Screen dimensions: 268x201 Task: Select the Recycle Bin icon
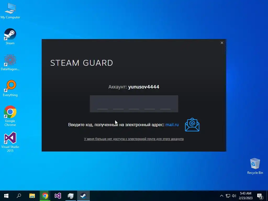tap(255, 166)
